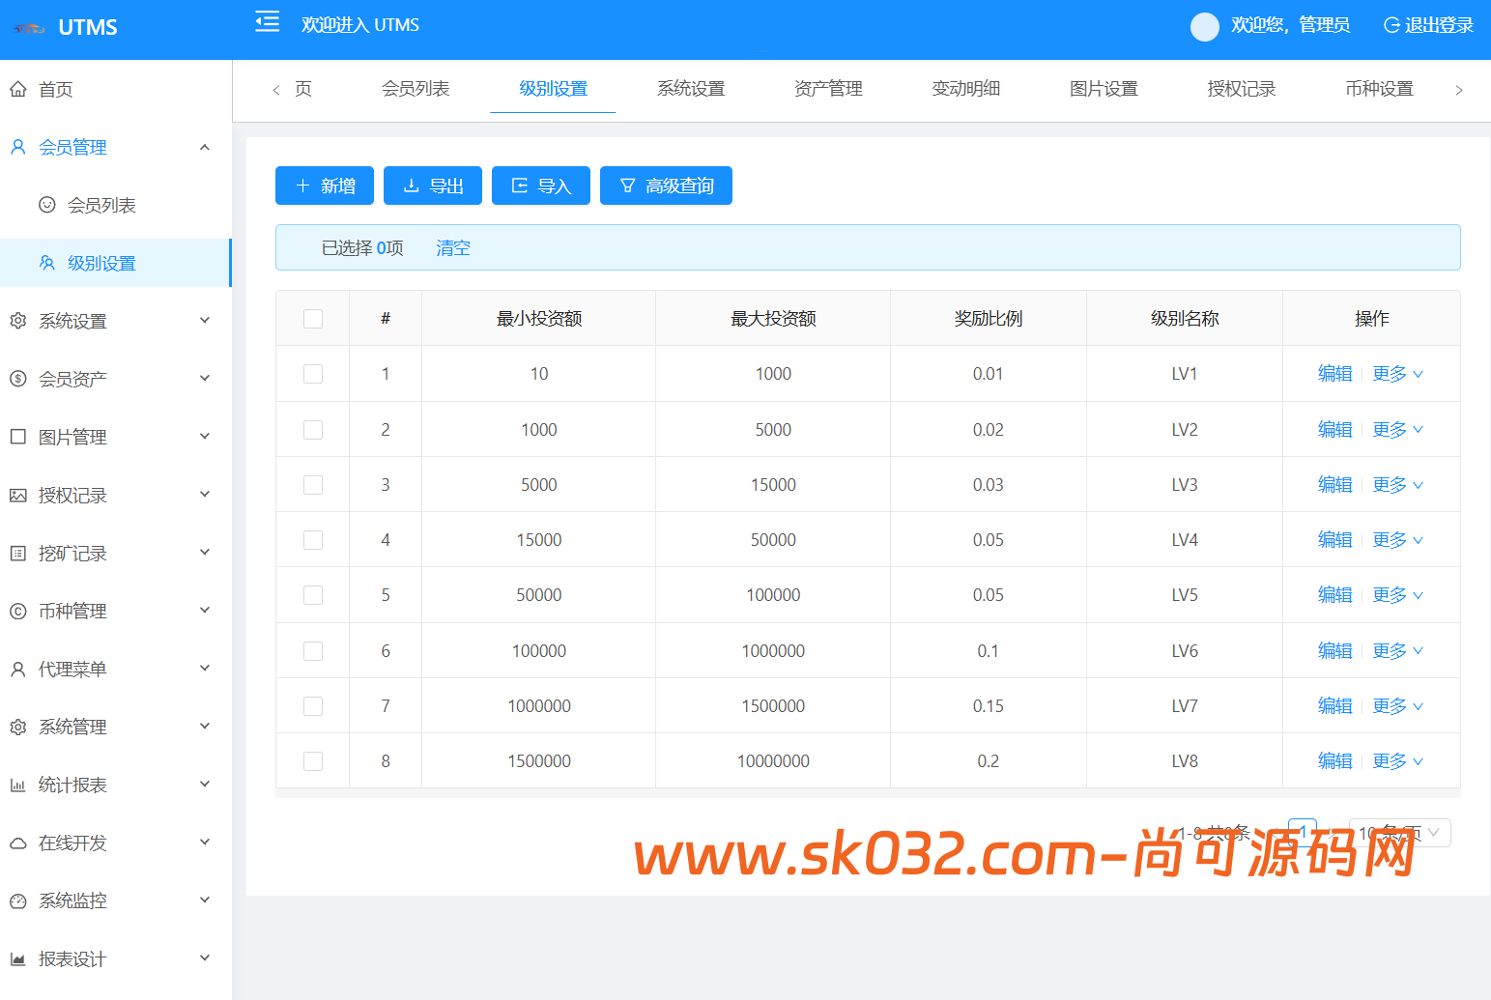Expand 系统设置 sidebar chevron
Image resolution: width=1491 pixels, height=1000 pixels.
tap(205, 321)
